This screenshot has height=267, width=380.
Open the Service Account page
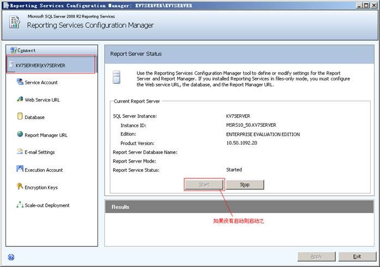pyautogui.click(x=41, y=83)
